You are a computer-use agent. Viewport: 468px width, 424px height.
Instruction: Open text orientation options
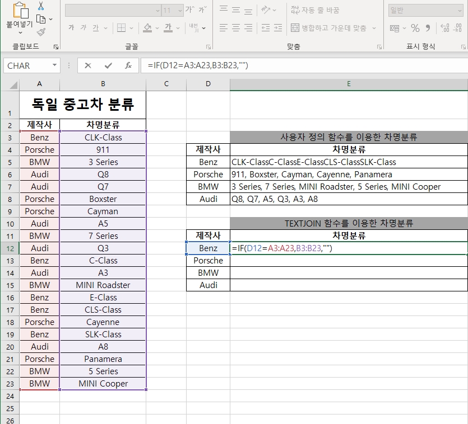click(x=266, y=10)
